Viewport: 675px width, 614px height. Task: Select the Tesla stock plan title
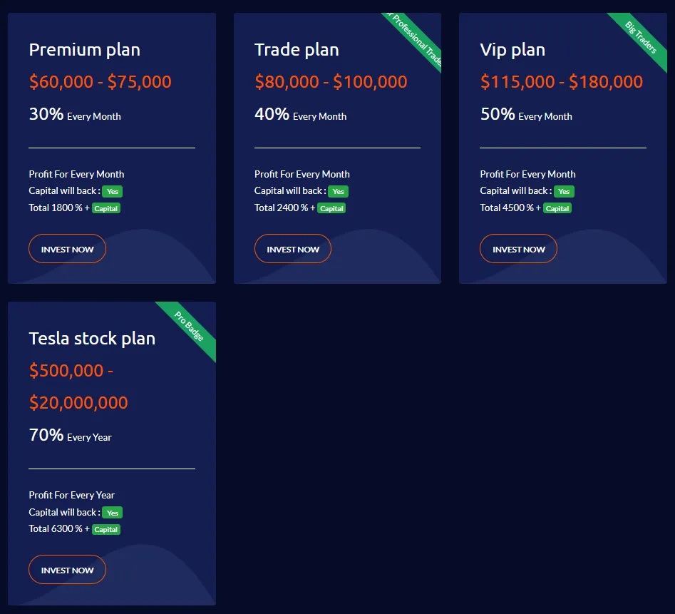(92, 338)
